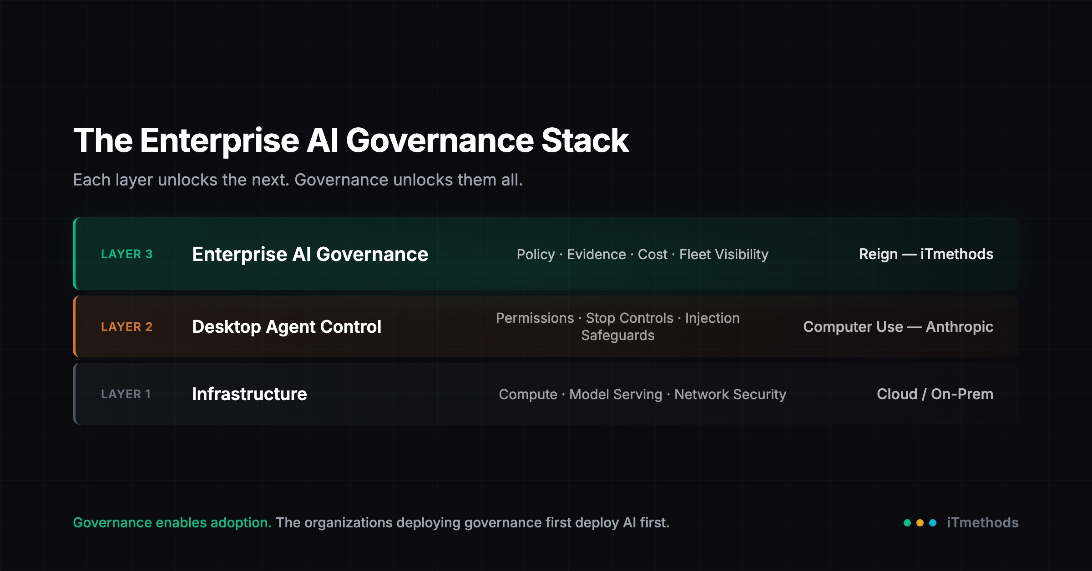Open the Reign — iTmethods link
The width and height of the screenshot is (1092, 571).
click(x=926, y=254)
